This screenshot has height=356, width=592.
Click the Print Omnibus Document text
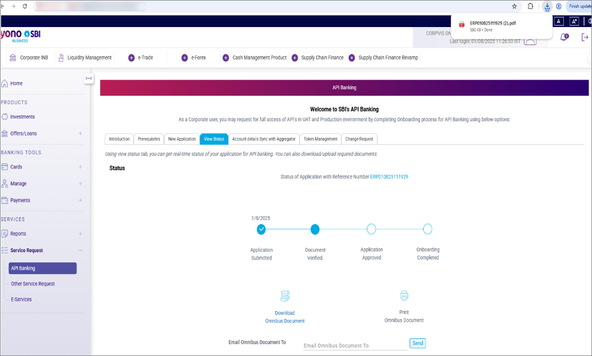[x=404, y=316]
